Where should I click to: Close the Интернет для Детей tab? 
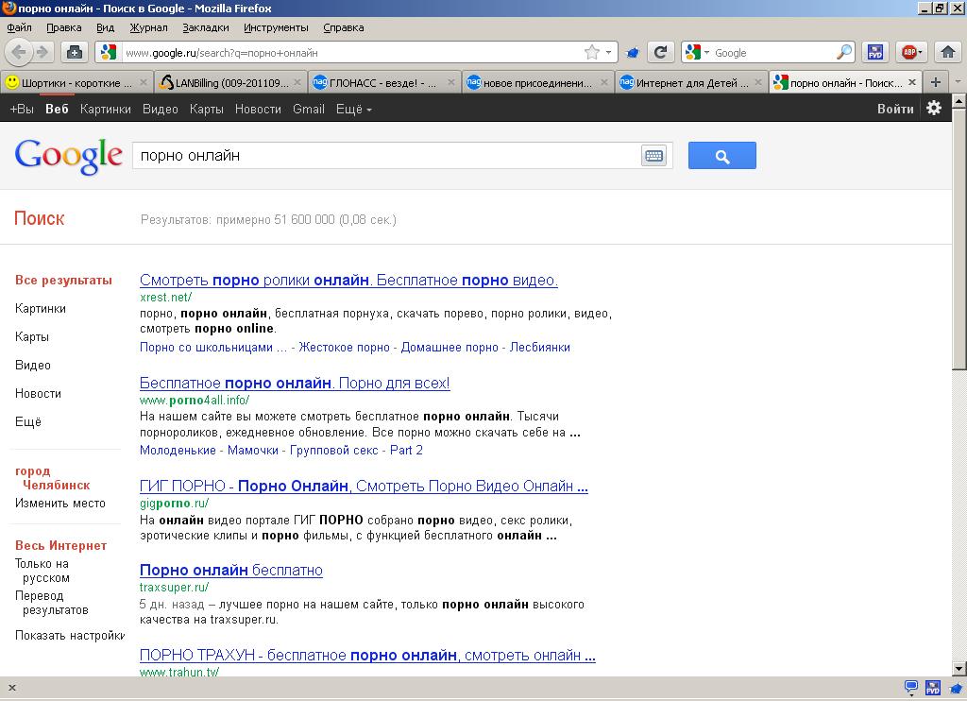(758, 82)
